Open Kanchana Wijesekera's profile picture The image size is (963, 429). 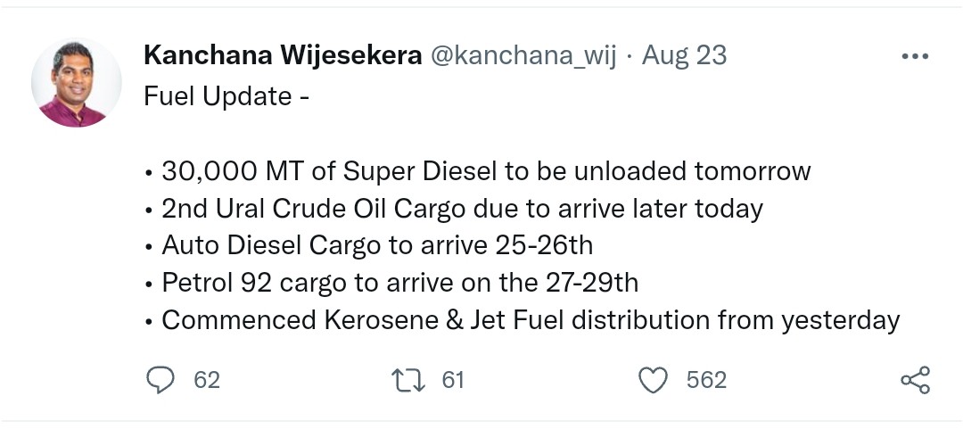tap(76, 82)
